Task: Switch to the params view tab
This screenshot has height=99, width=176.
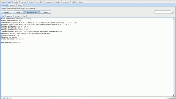Action: coord(10,16)
